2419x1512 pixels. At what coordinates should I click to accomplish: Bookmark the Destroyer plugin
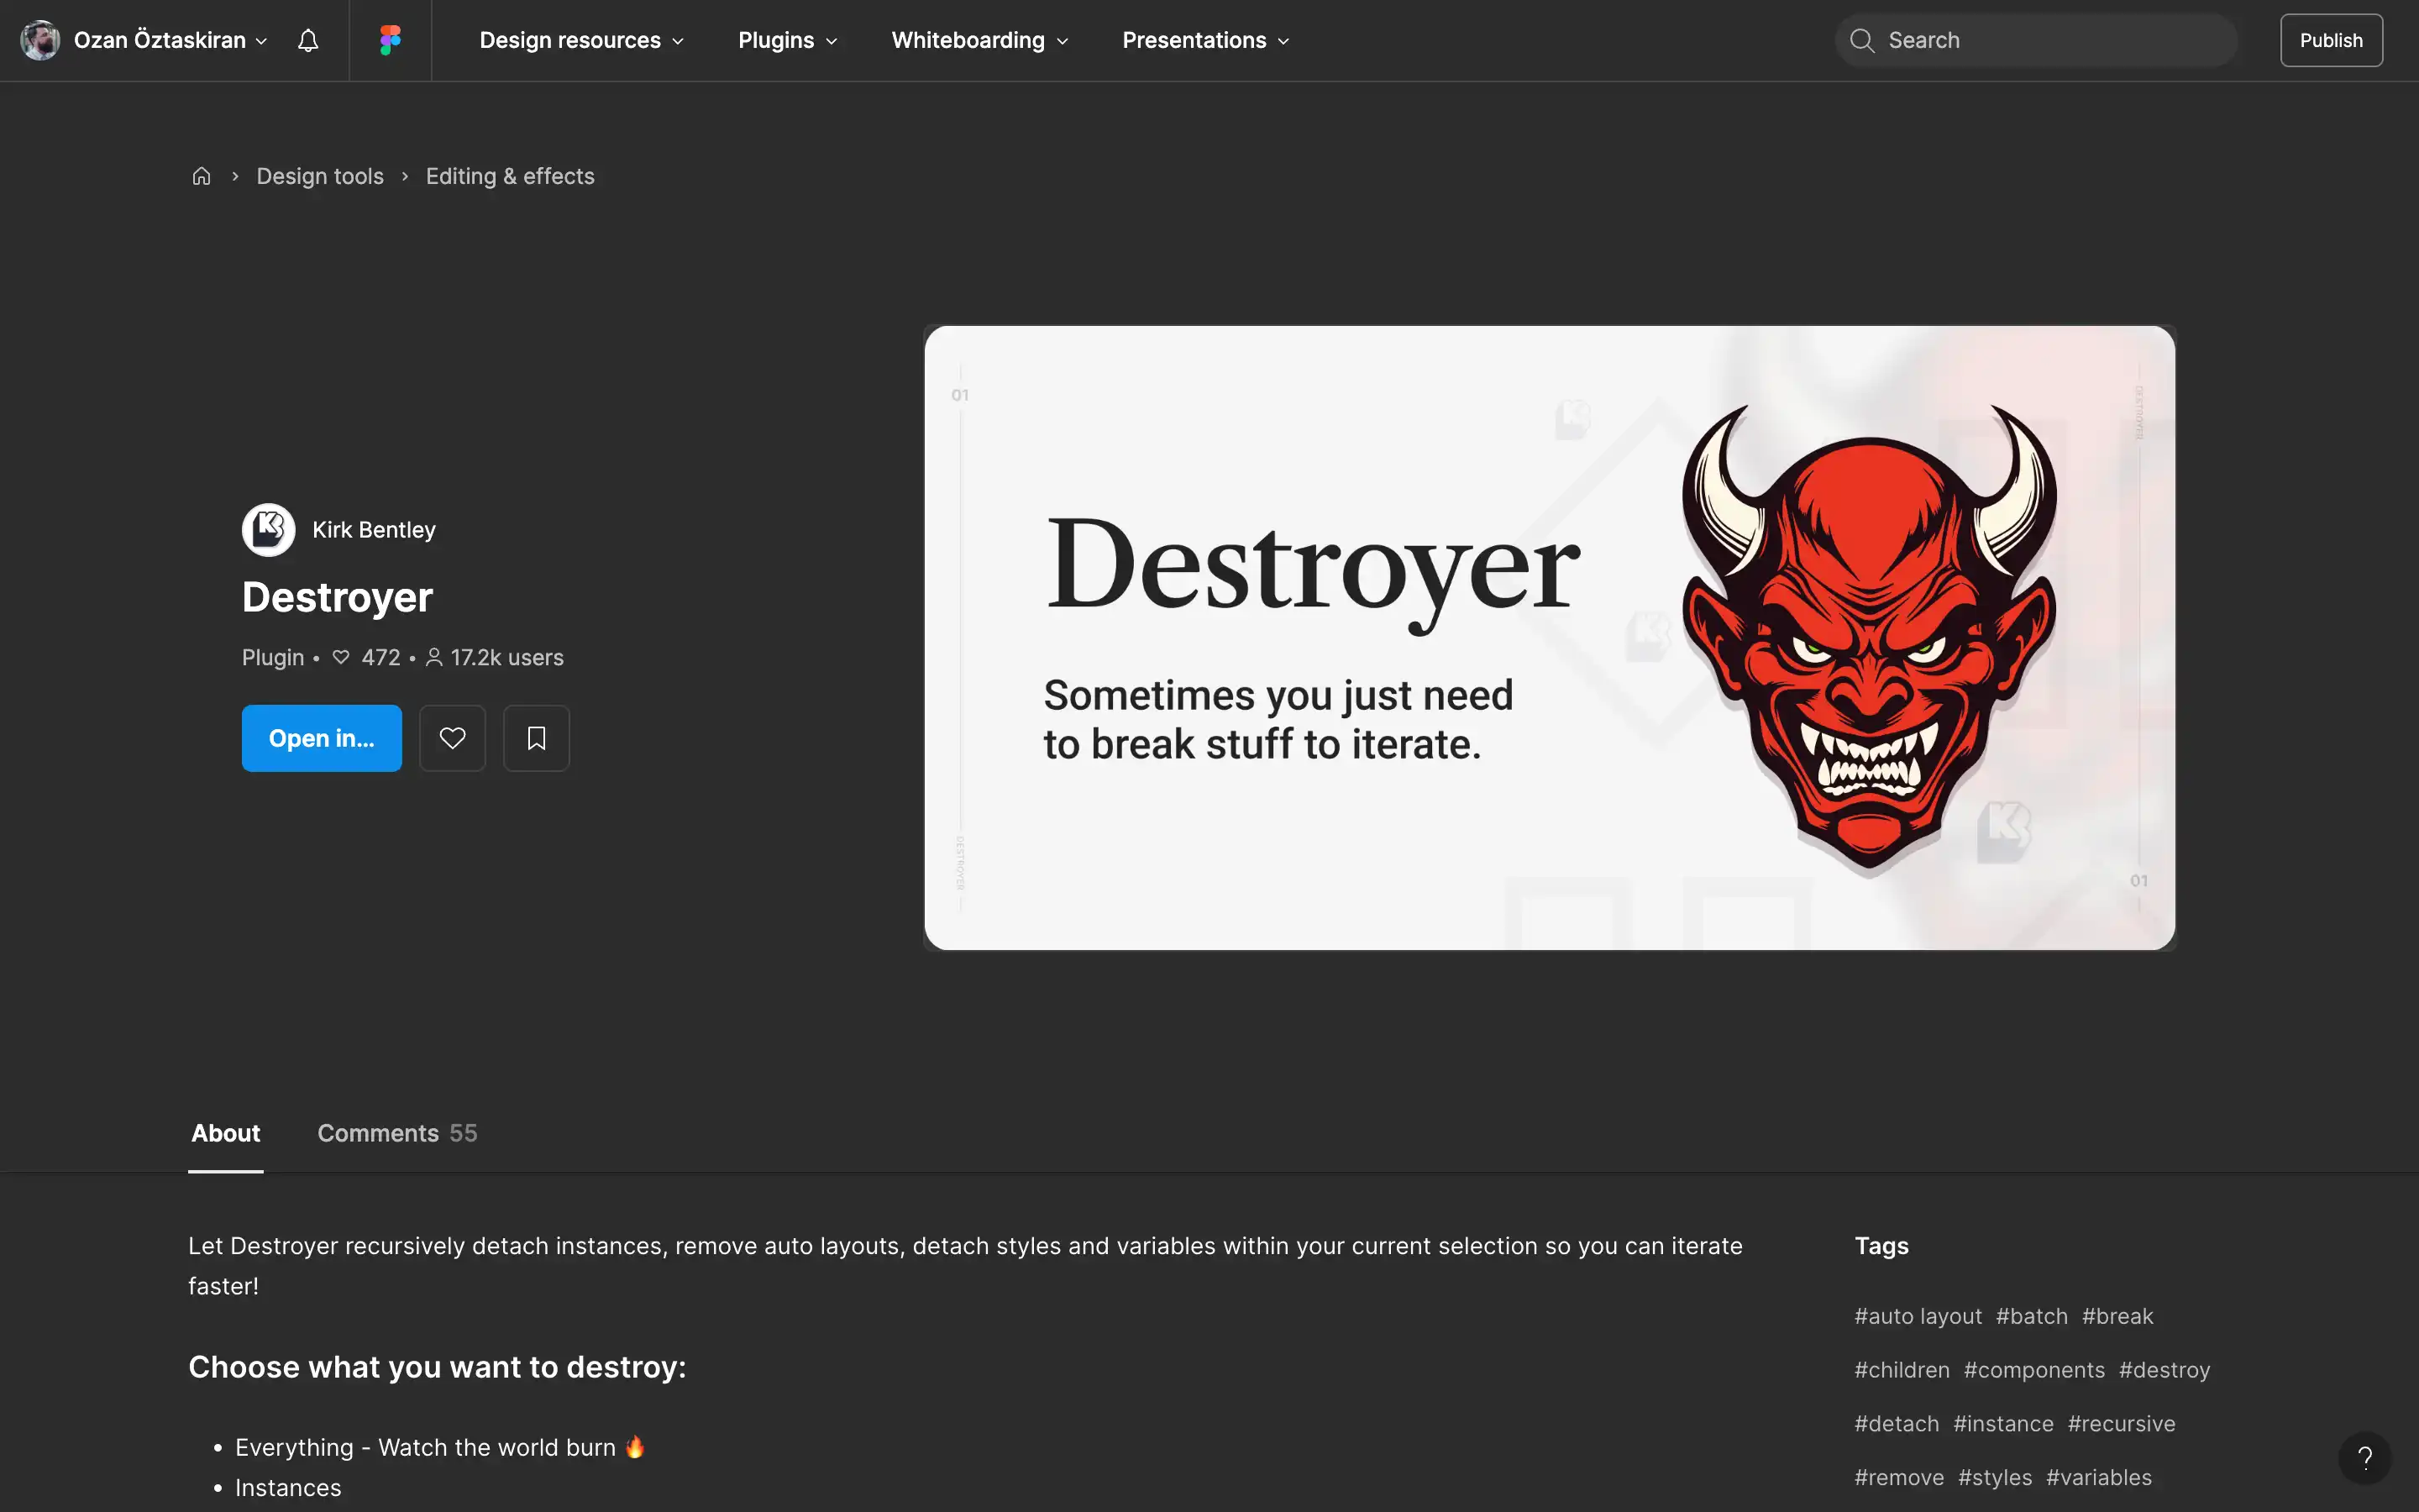point(536,738)
